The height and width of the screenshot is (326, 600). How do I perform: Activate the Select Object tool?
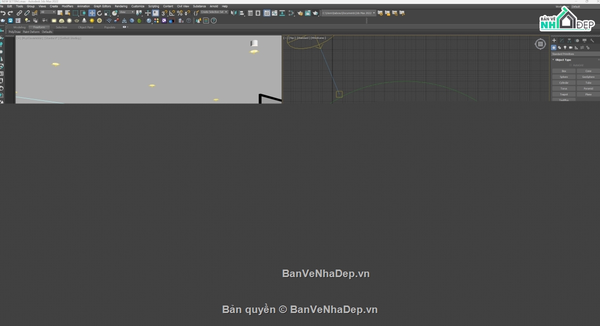point(60,13)
